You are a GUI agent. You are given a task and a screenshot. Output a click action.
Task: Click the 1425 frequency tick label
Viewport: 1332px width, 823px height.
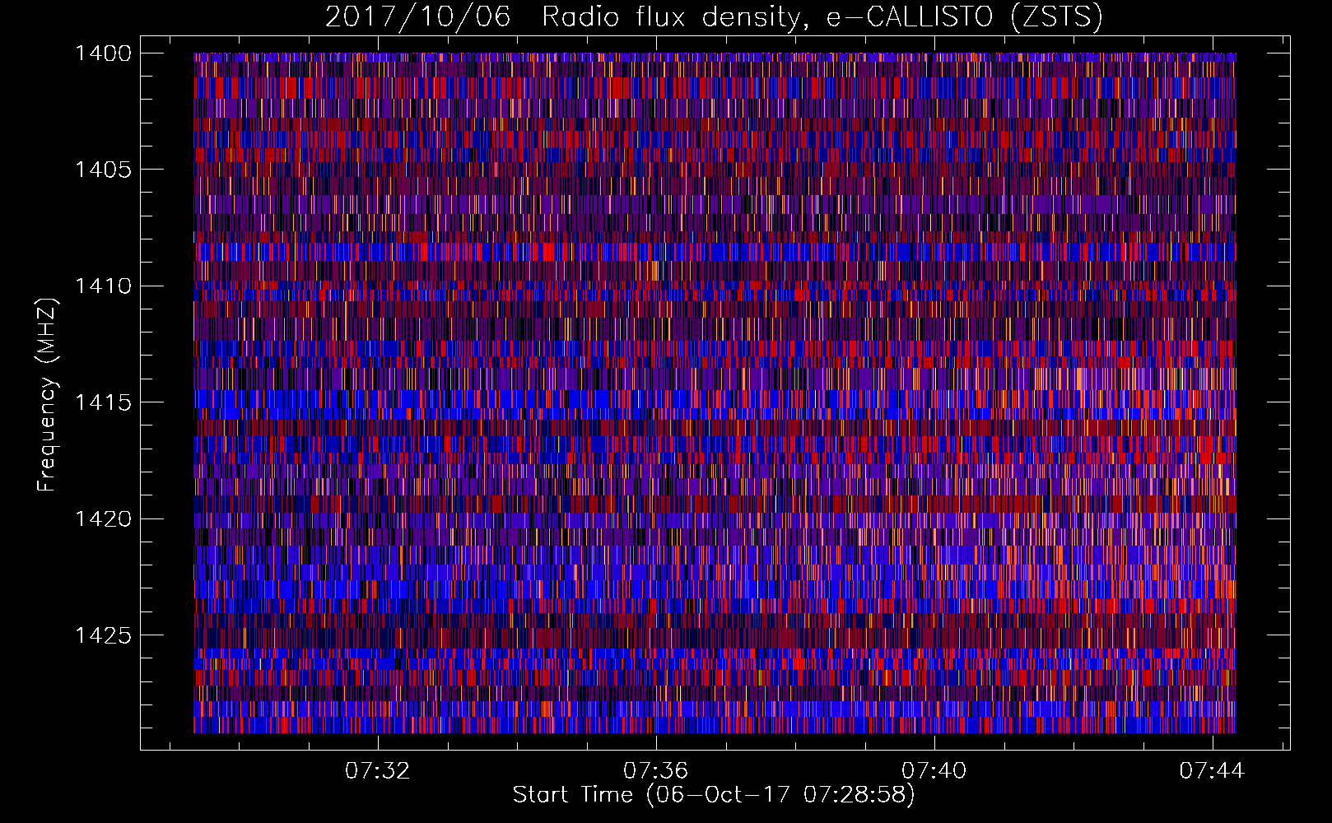click(103, 635)
